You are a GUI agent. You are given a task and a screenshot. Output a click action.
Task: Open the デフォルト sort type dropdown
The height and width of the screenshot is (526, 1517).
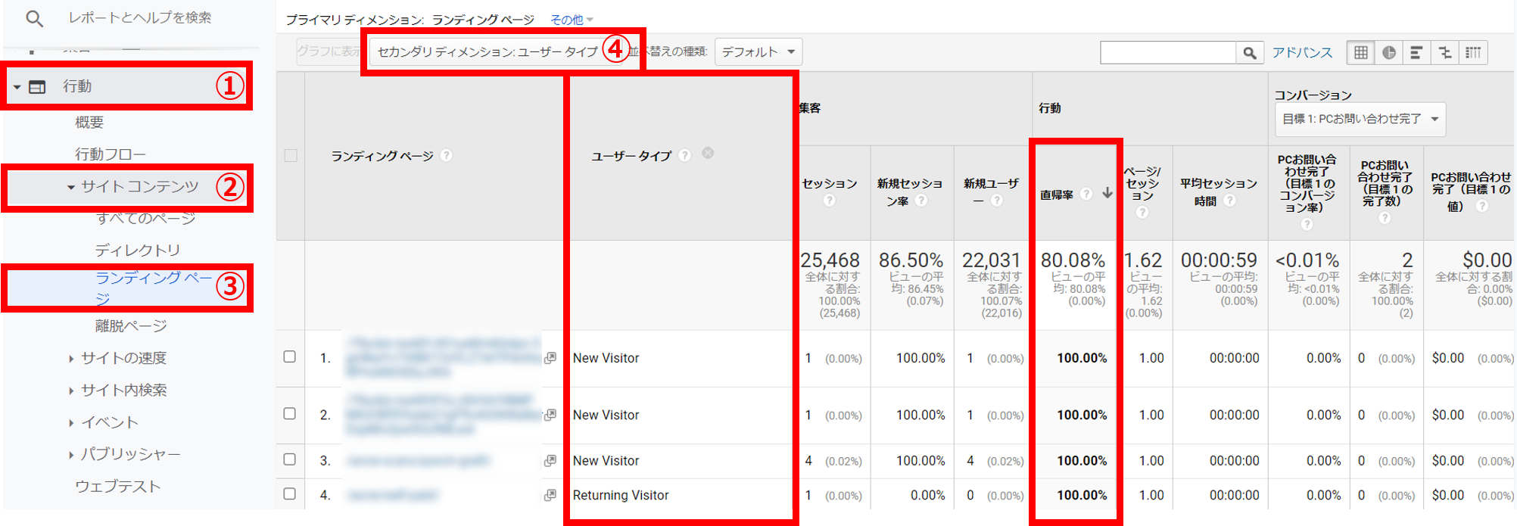click(x=758, y=51)
